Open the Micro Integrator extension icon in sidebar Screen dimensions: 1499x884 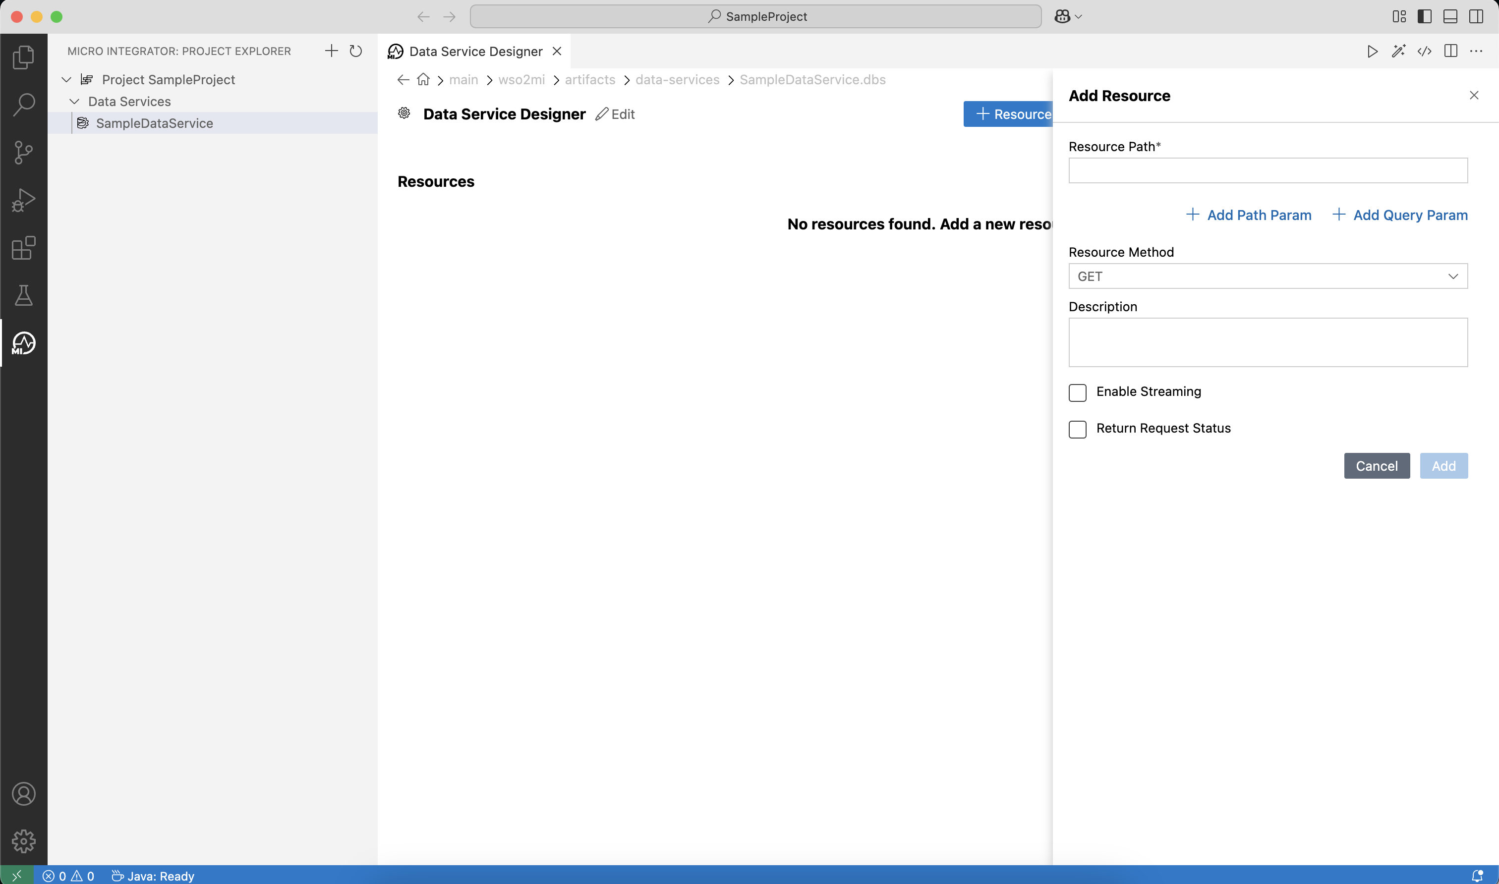tap(23, 343)
